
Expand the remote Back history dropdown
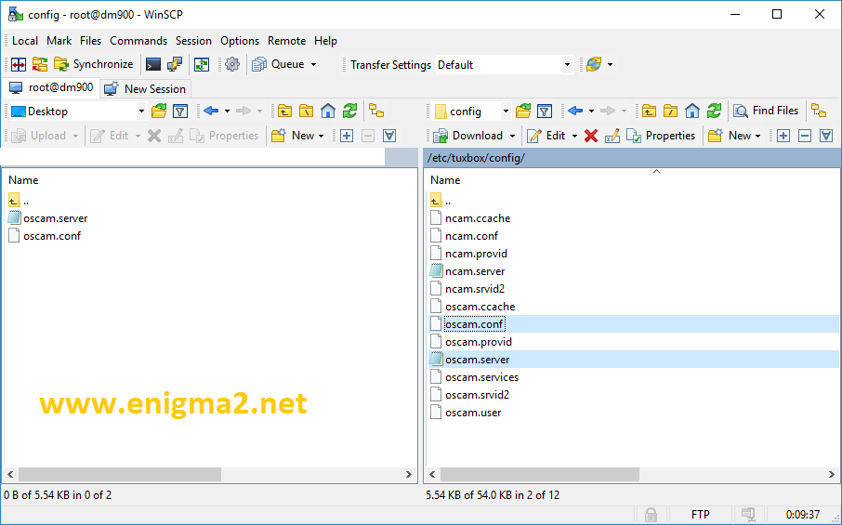click(x=591, y=112)
